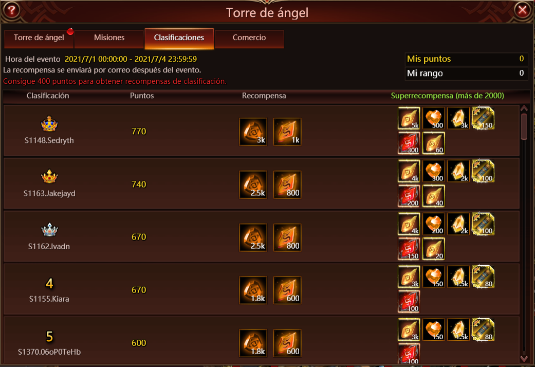Click the 500 orange heart gem icon
The image size is (535, 367).
434,118
